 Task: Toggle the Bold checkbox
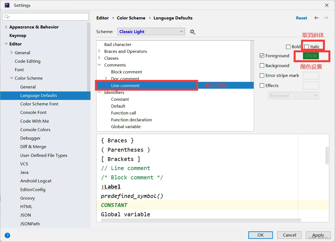(288, 47)
